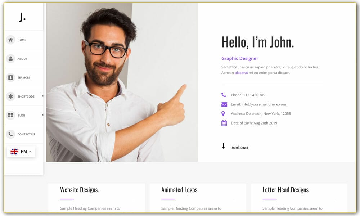360x216 pixels.
Task: Expand the Shortcode submenu arrow
Action: pyautogui.click(x=43, y=96)
